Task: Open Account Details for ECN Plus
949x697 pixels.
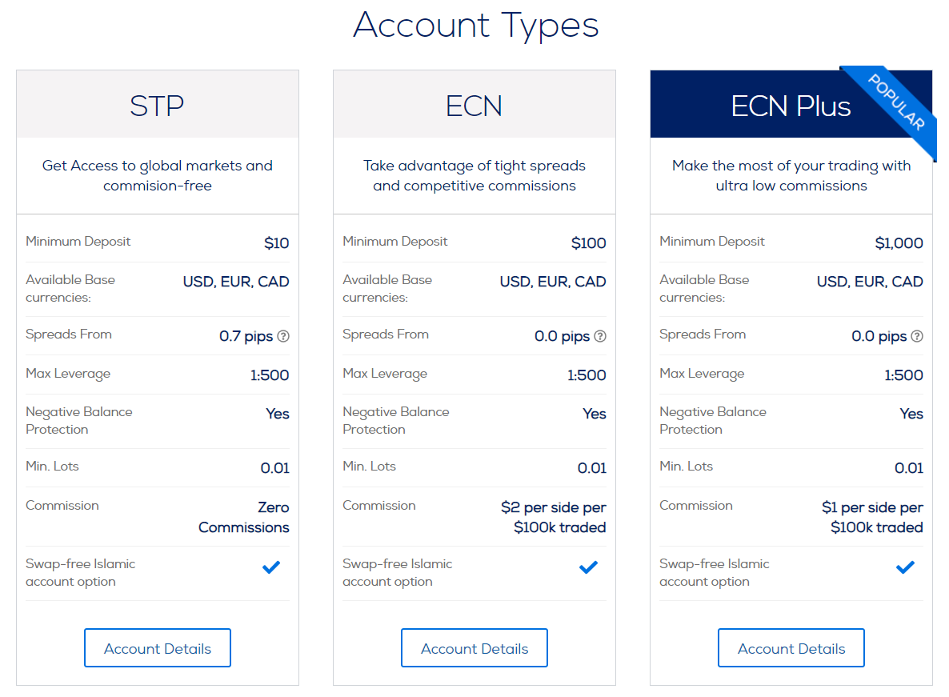Action: [x=791, y=648]
